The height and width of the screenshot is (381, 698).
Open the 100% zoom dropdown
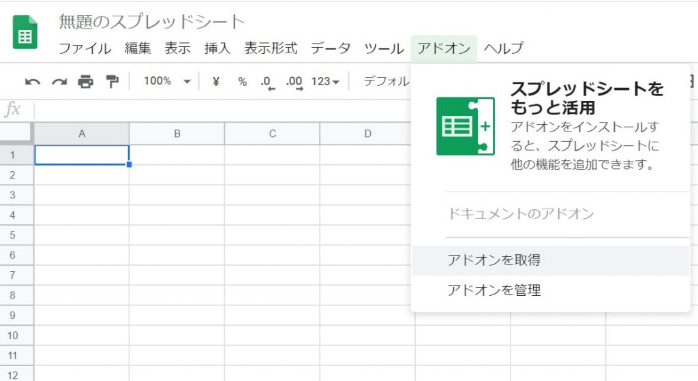point(167,81)
